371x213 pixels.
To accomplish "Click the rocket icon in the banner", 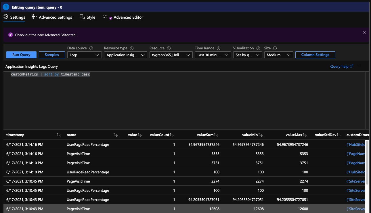I will [x=10, y=35].
